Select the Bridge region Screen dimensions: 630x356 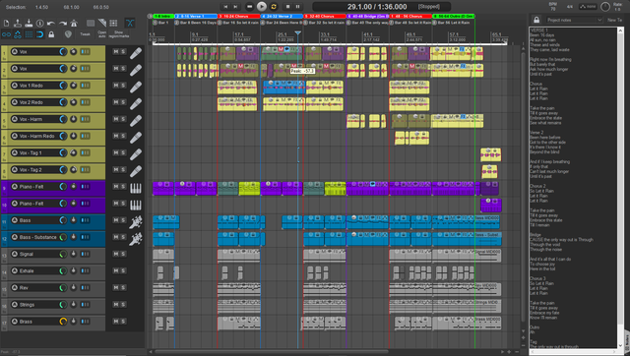point(367,17)
